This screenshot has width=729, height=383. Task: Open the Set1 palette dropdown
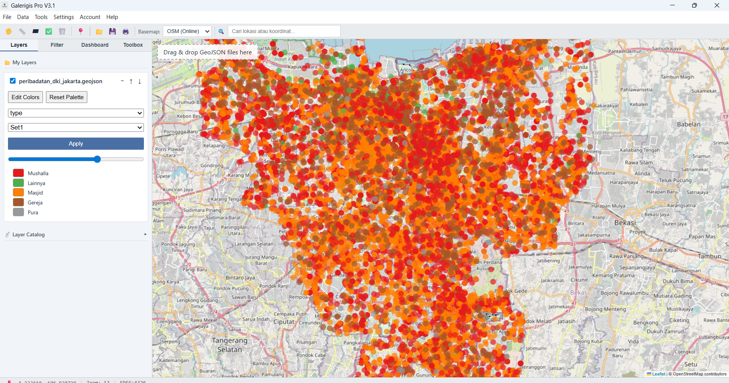76,127
